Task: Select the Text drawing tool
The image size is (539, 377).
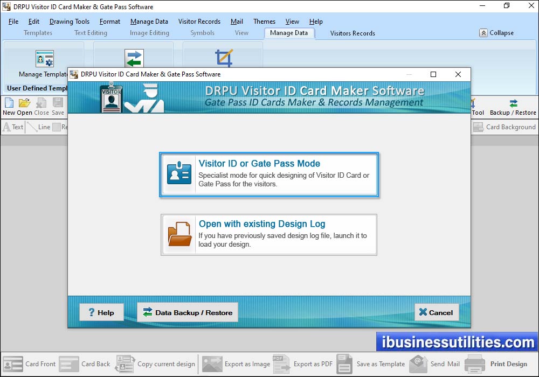Action: [13, 127]
